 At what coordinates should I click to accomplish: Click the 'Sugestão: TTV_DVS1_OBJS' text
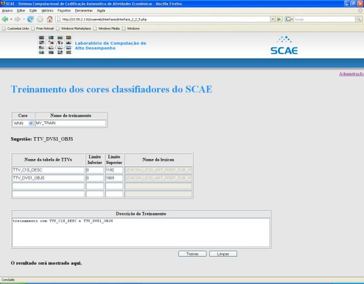(42, 139)
